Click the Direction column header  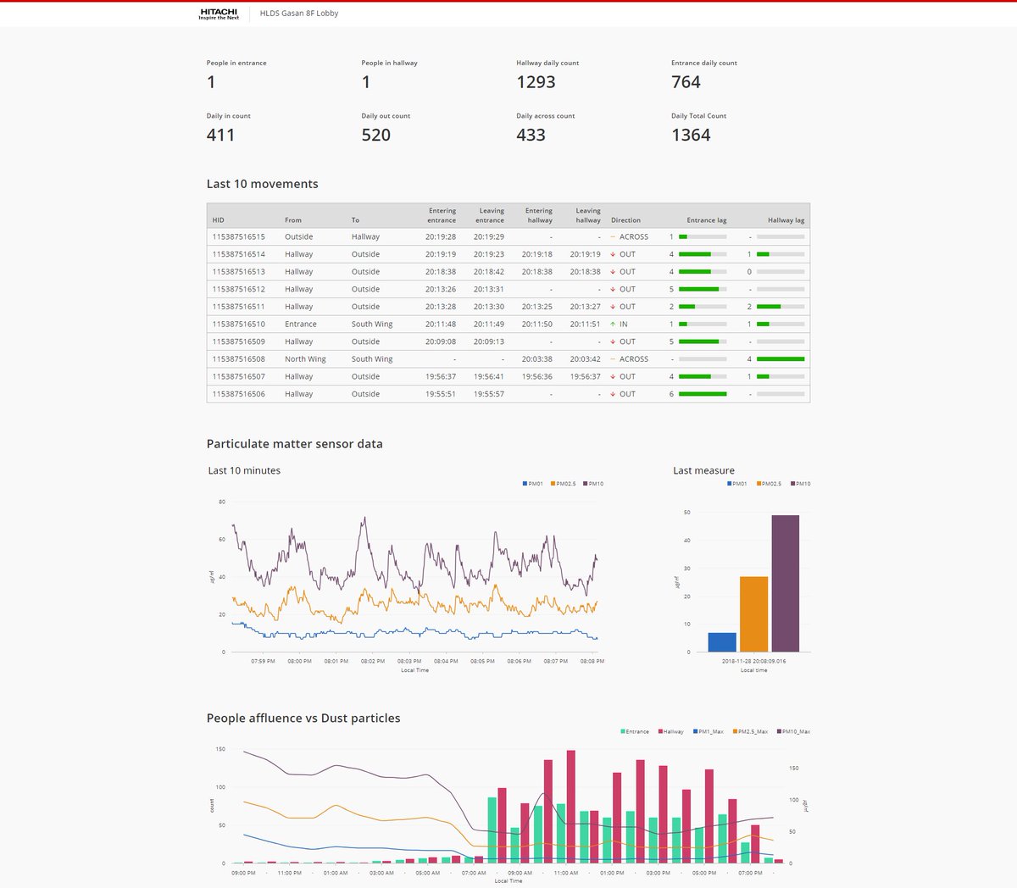626,220
